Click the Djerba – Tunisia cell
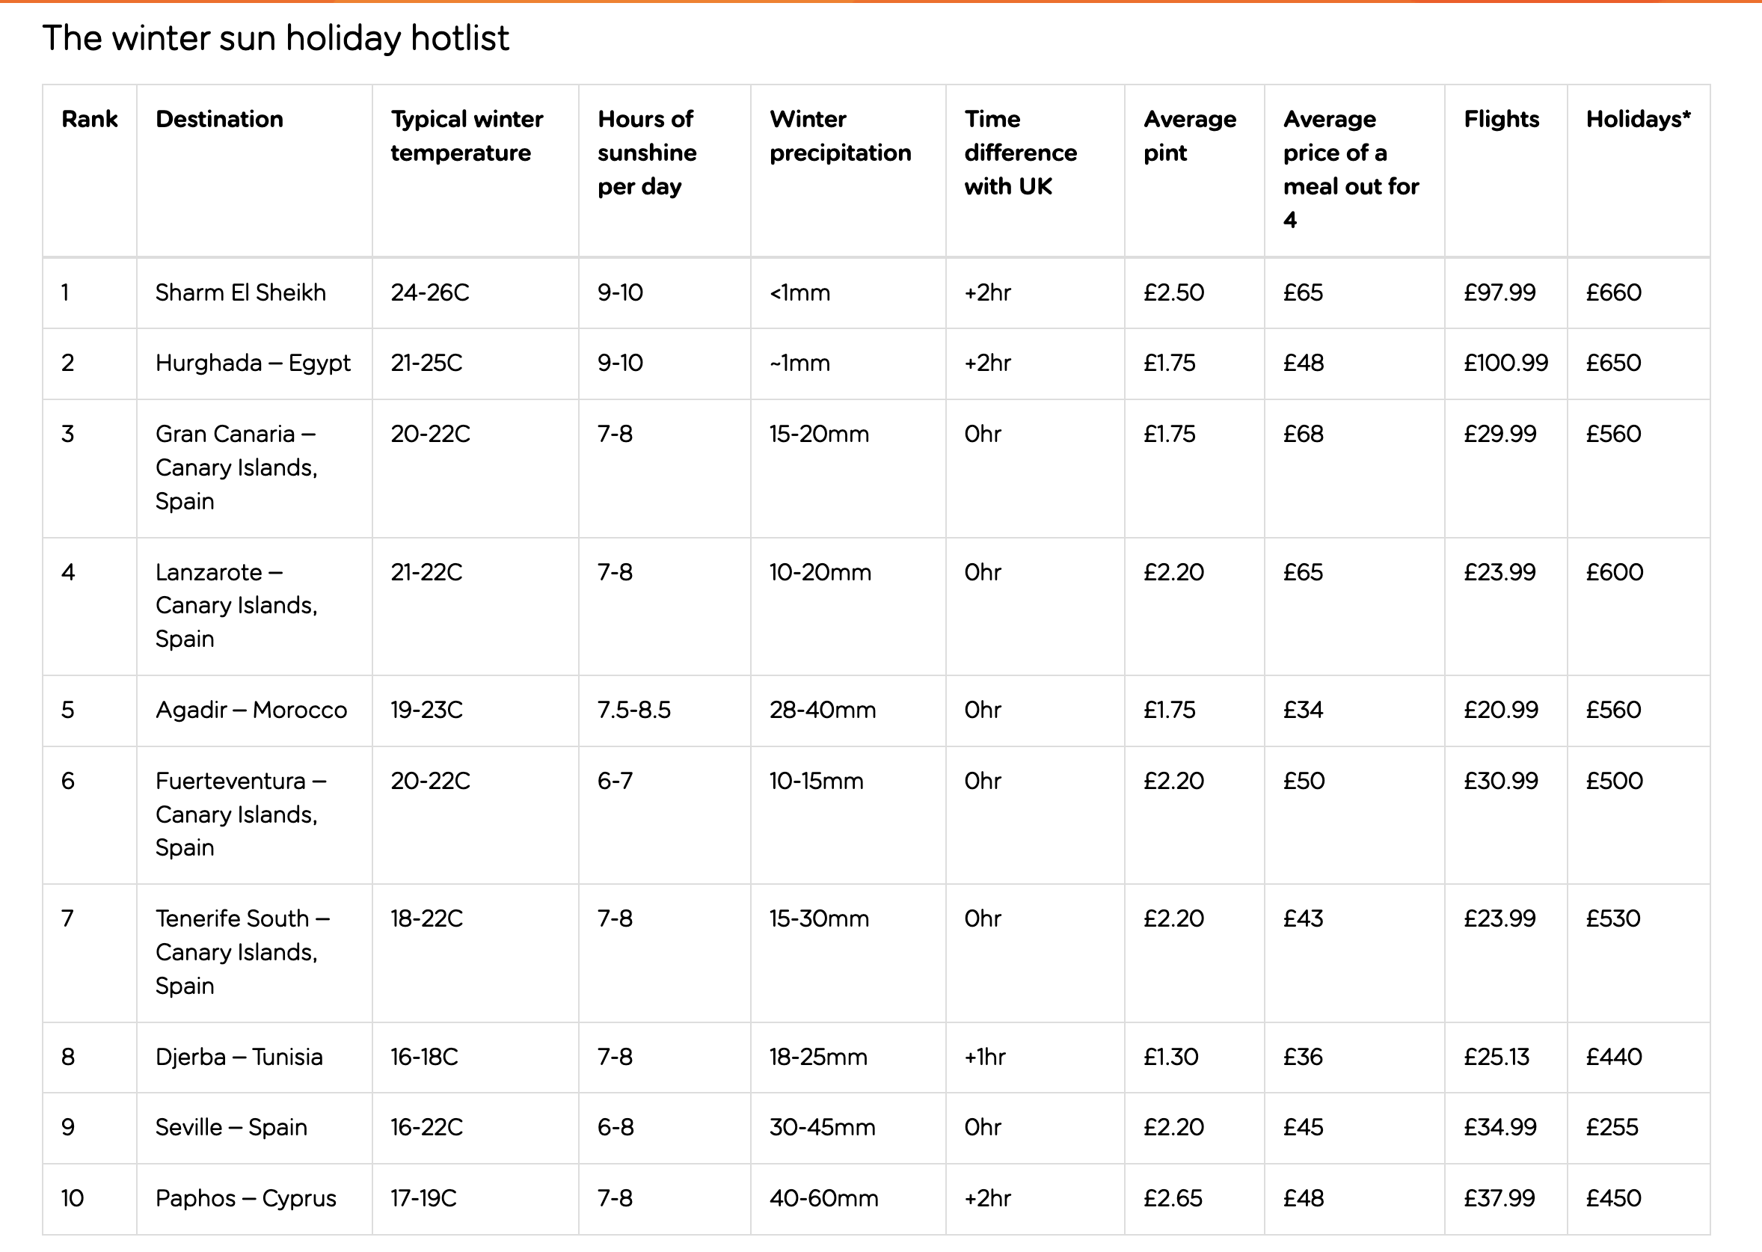 pos(239,1057)
